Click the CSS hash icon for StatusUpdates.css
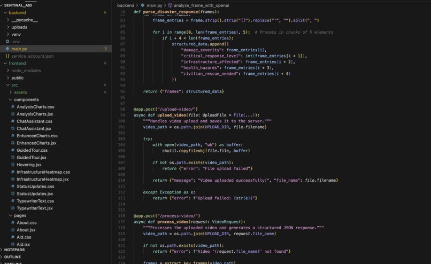The image size is (431, 264). point(13,187)
